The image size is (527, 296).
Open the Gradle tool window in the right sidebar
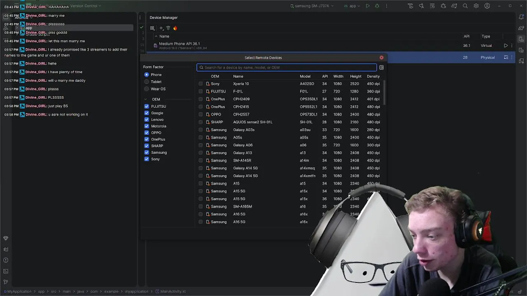(x=521, y=28)
